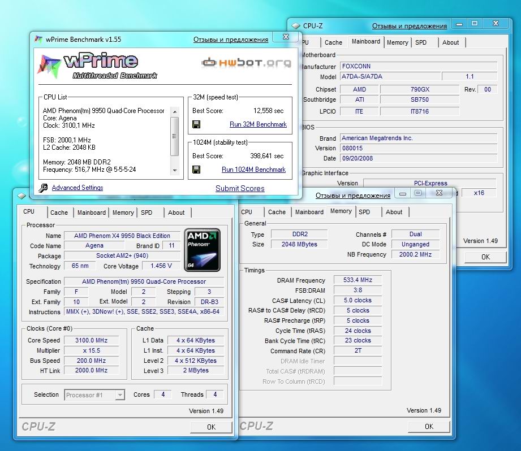The image size is (521, 451).
Task: Click the BIOS date 09/20/2008 field
Action: (x=419, y=159)
